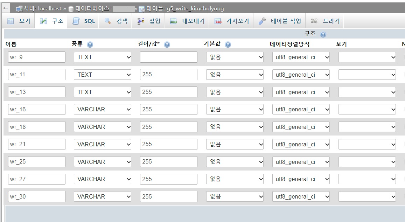Open the 트리거 triggers tab

point(325,21)
